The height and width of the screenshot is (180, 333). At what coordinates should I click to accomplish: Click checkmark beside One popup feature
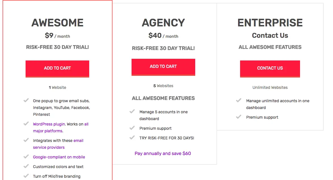point(26,101)
